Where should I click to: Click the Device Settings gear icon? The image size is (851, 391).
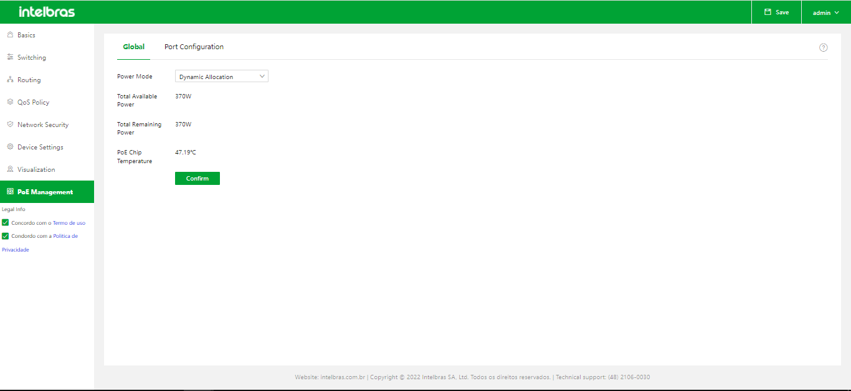tap(10, 147)
